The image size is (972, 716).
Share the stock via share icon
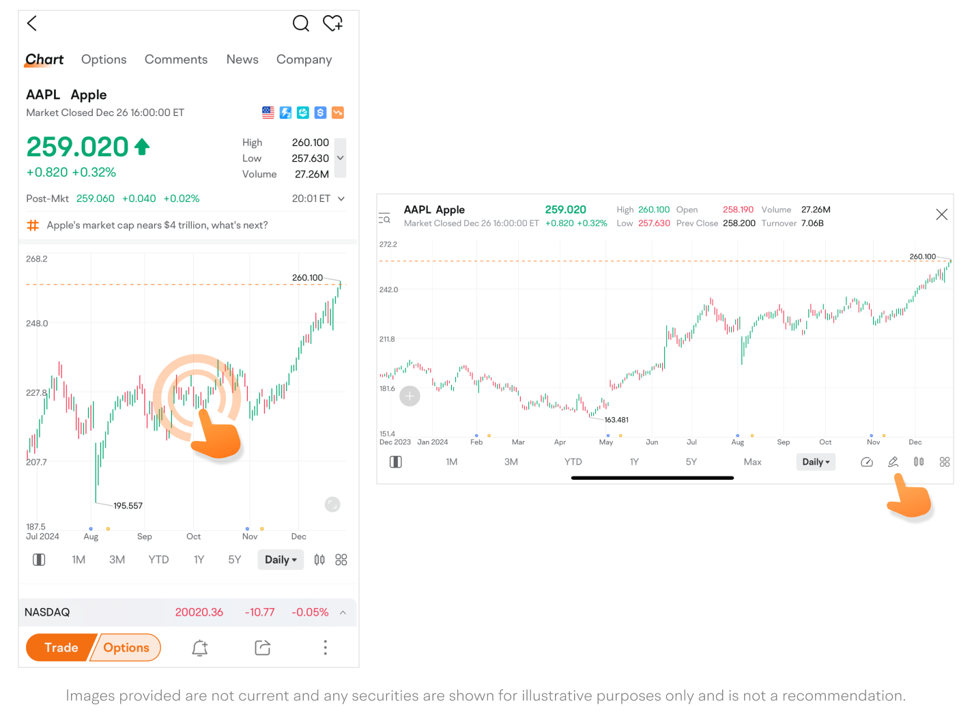pos(263,648)
